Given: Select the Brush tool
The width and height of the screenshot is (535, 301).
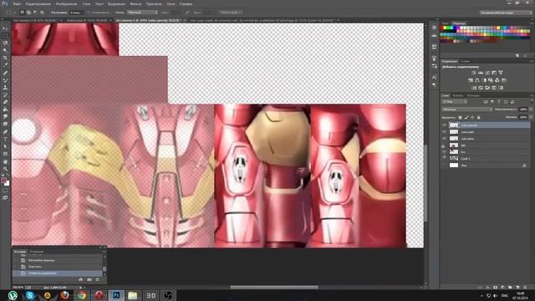Looking at the screenshot, I should point(5,80).
